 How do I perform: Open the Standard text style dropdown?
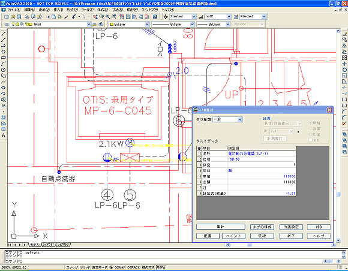point(194,17)
